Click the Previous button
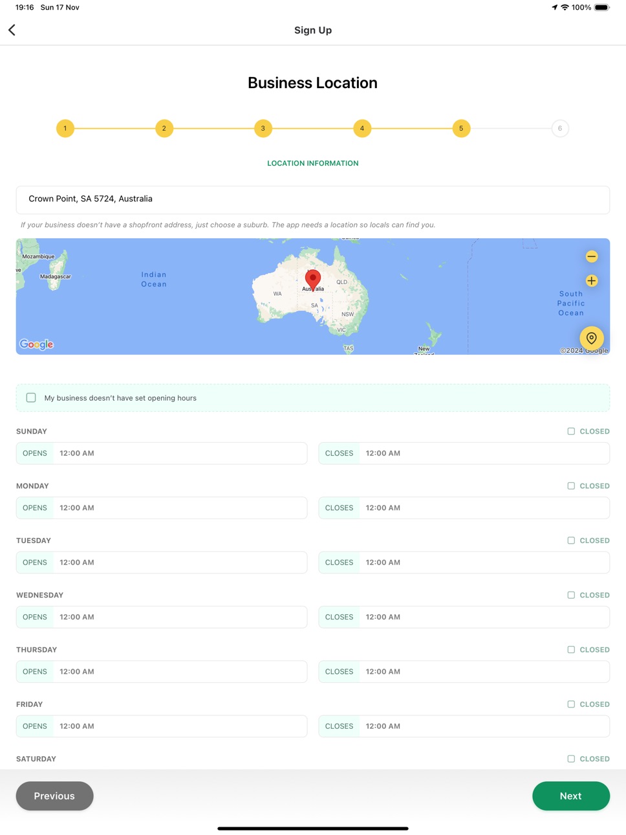 [54, 796]
